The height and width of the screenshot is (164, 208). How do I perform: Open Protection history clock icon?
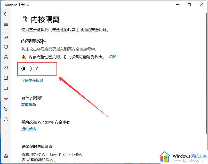pyautogui.click(x=6, y=119)
